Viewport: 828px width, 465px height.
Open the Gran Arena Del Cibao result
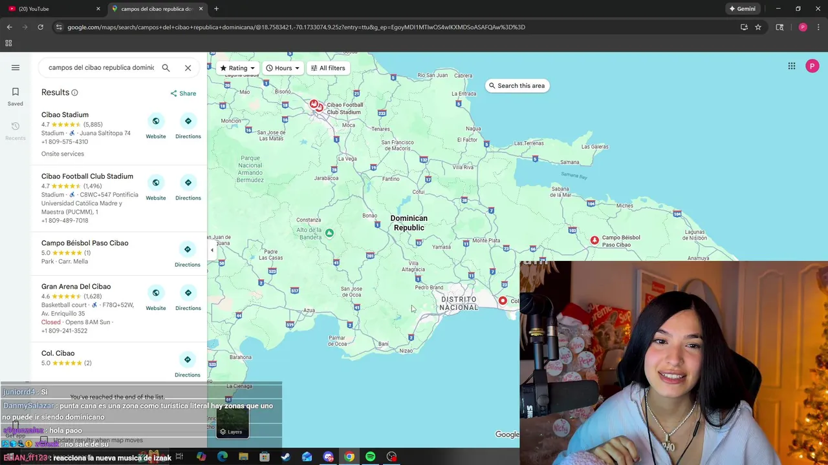[76, 287]
